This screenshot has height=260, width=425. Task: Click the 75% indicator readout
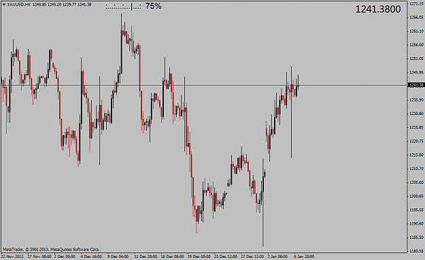coord(154,6)
